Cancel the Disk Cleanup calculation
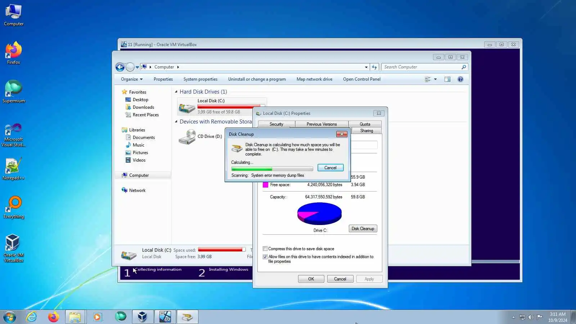The height and width of the screenshot is (324, 576). (330, 168)
